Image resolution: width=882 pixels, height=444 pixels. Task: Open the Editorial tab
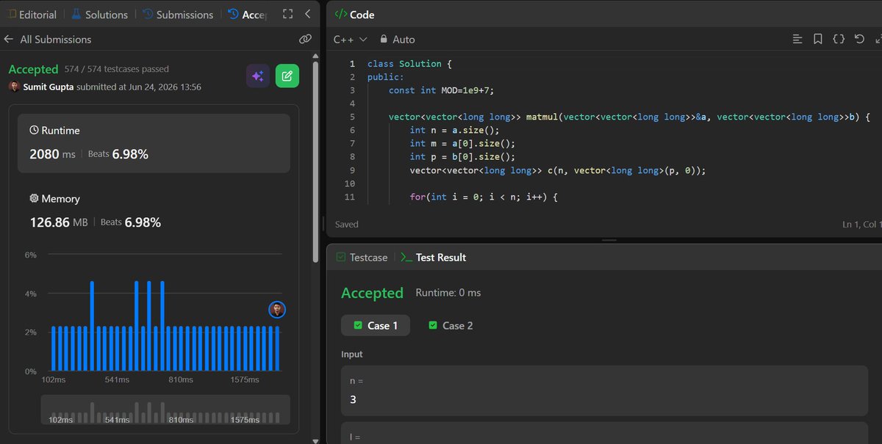click(29, 14)
